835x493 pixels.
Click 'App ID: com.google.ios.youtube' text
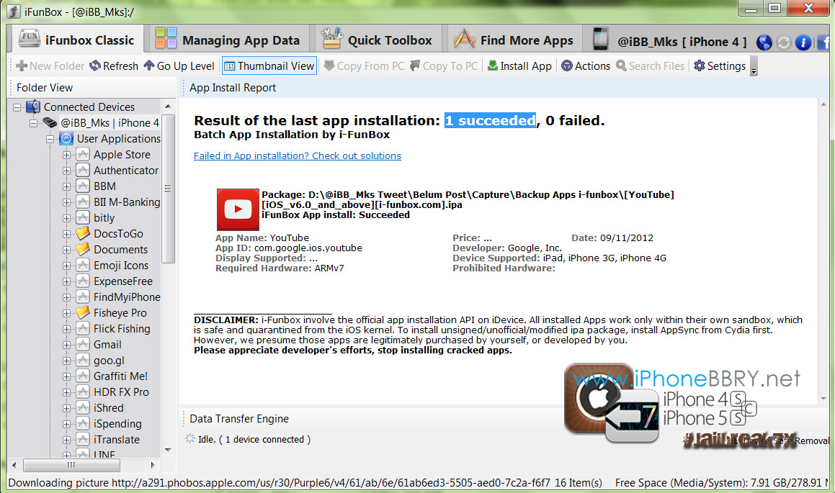point(289,248)
